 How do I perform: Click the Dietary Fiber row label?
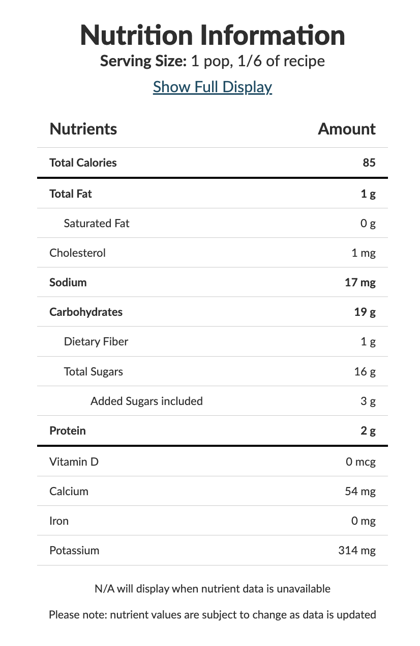click(96, 341)
